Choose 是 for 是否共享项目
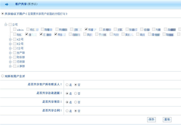 [x=67, y=102]
